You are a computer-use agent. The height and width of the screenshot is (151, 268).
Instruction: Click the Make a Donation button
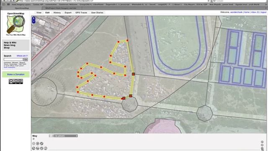coord(16,75)
